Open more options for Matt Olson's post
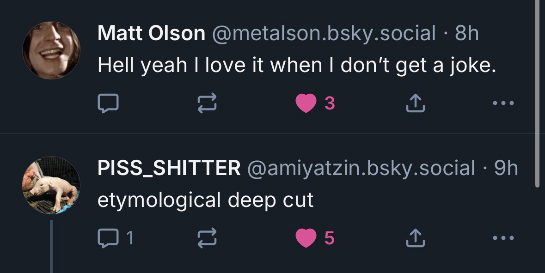545x273 pixels. (503, 103)
